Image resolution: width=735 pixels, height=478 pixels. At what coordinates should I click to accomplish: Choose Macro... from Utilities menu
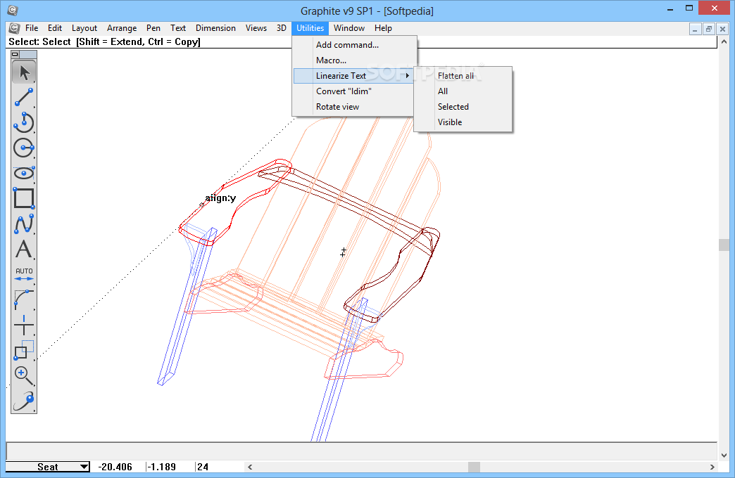click(x=354, y=60)
